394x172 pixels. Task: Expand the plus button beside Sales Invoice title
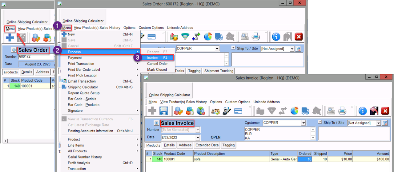[156, 123]
